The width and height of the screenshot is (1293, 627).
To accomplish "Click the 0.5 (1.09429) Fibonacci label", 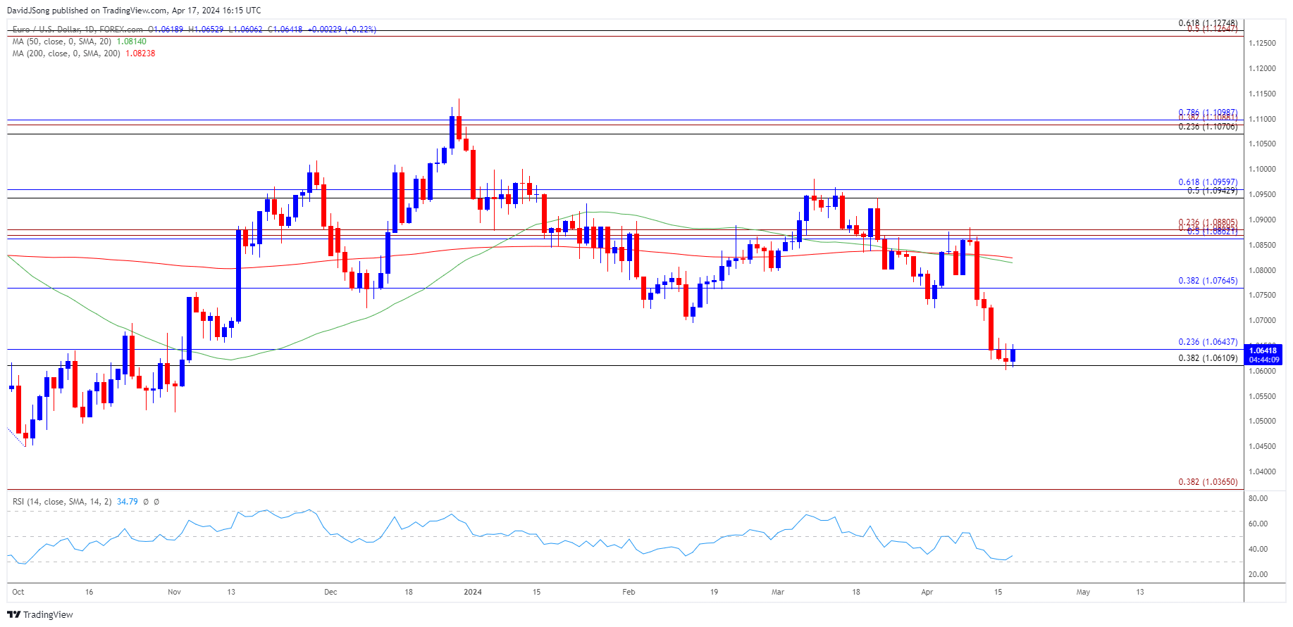I will [1212, 191].
